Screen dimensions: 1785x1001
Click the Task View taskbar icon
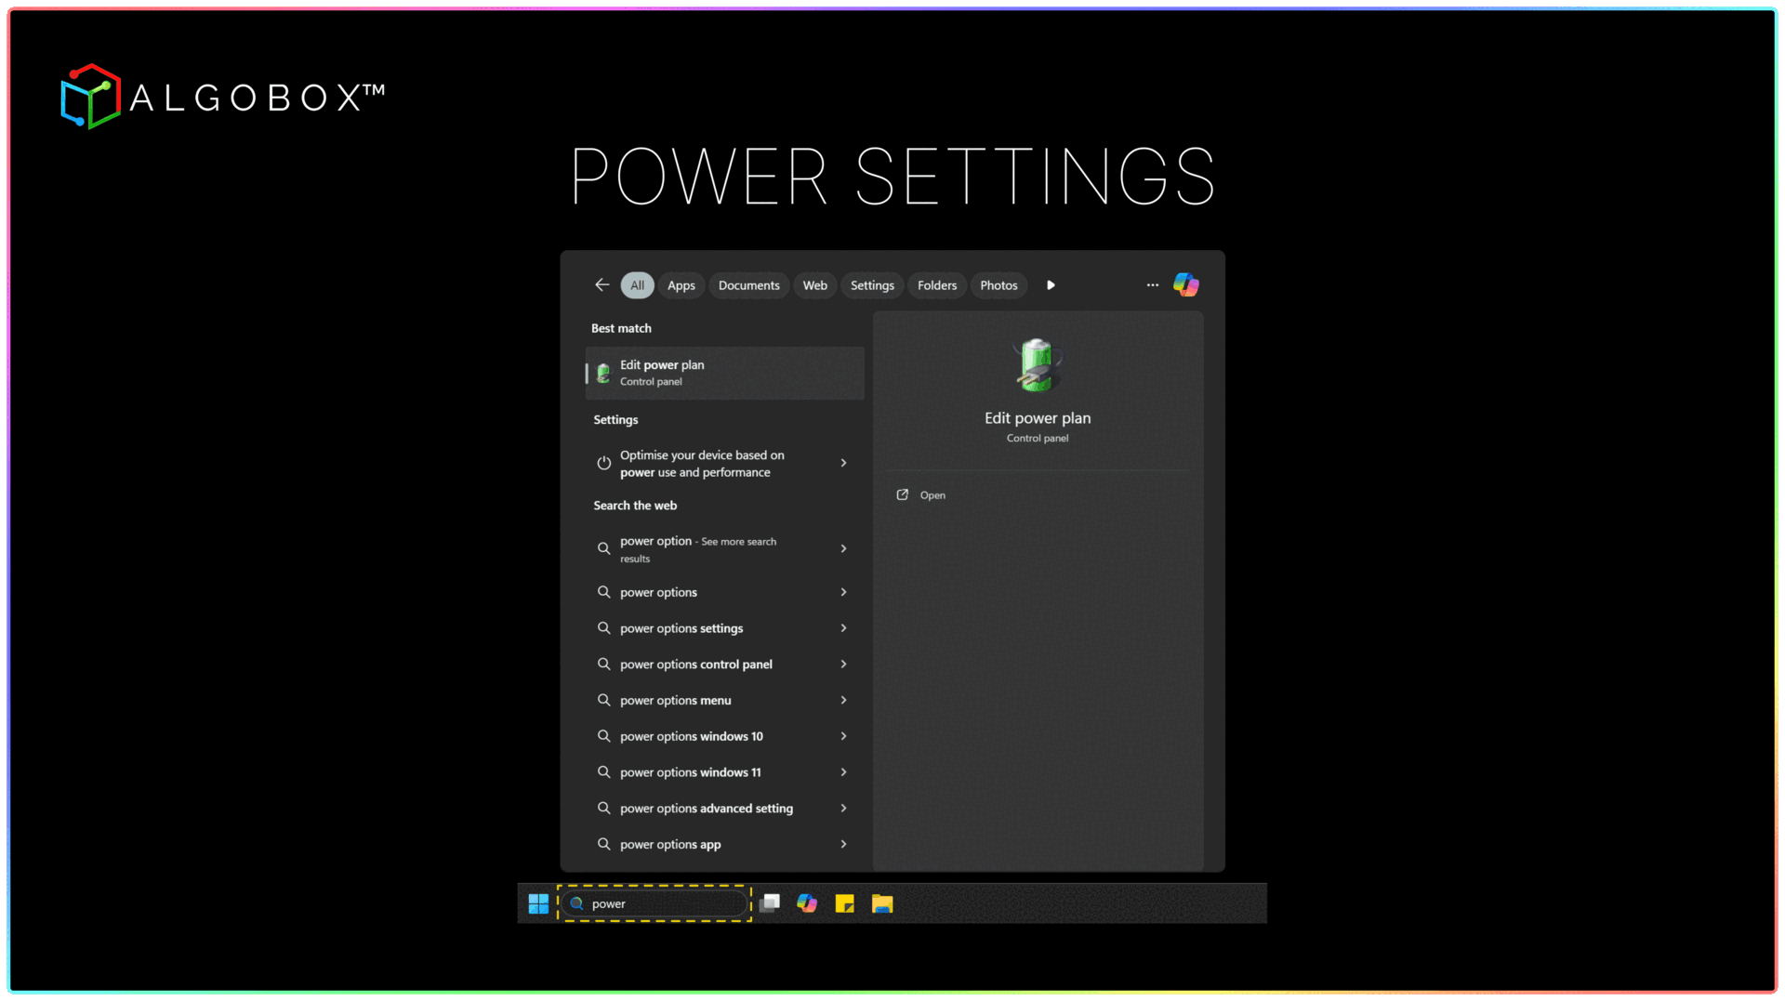770,903
